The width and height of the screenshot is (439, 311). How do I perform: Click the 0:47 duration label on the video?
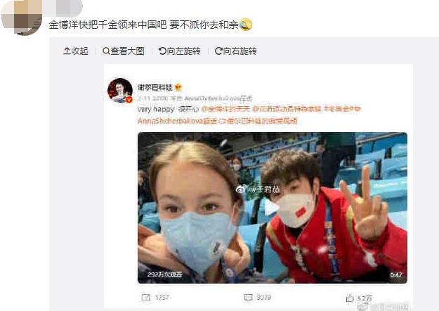[396, 275]
